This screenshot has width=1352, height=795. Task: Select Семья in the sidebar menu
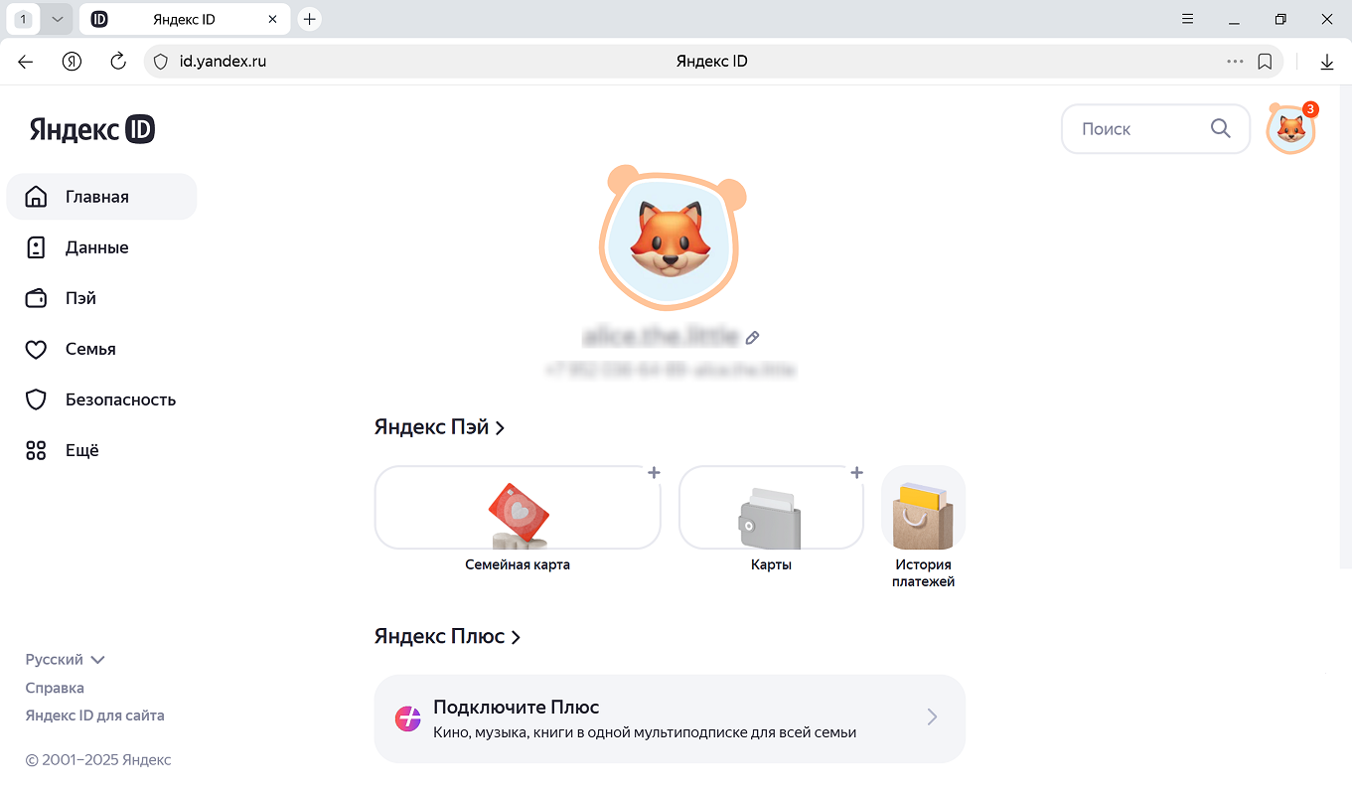[90, 349]
